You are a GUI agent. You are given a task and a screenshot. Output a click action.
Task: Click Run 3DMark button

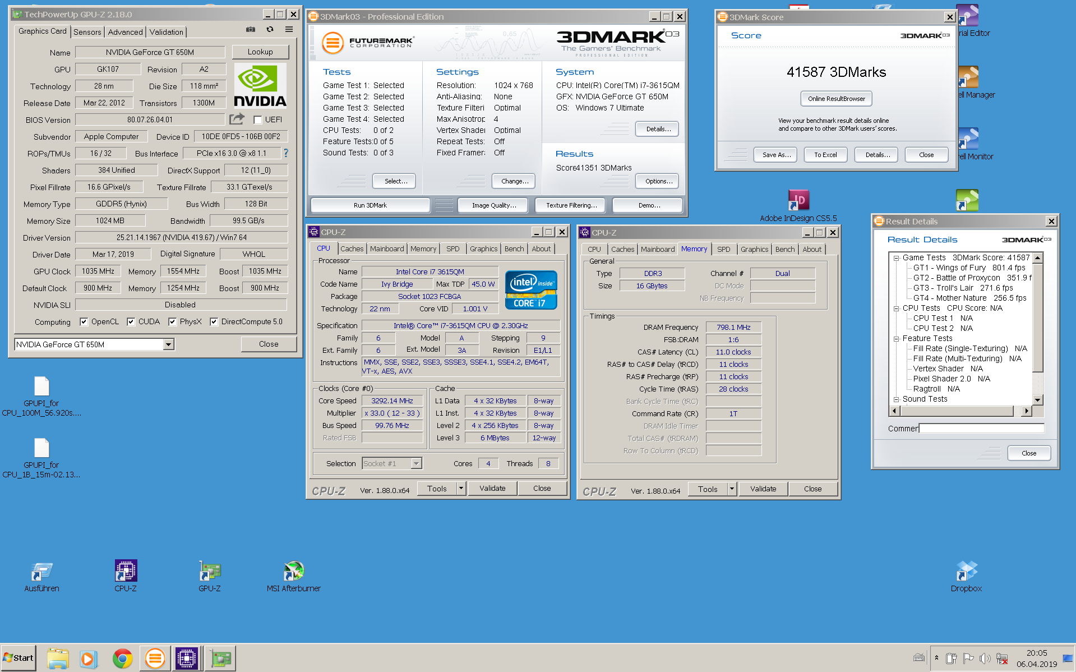click(x=370, y=205)
